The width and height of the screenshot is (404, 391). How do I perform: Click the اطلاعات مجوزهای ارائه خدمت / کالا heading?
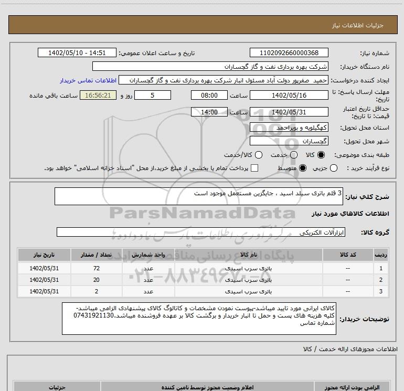click(350, 349)
